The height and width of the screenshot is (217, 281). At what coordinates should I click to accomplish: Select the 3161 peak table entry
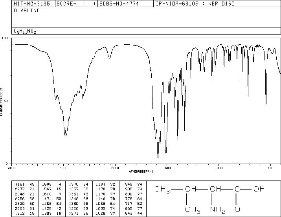(x=24, y=184)
